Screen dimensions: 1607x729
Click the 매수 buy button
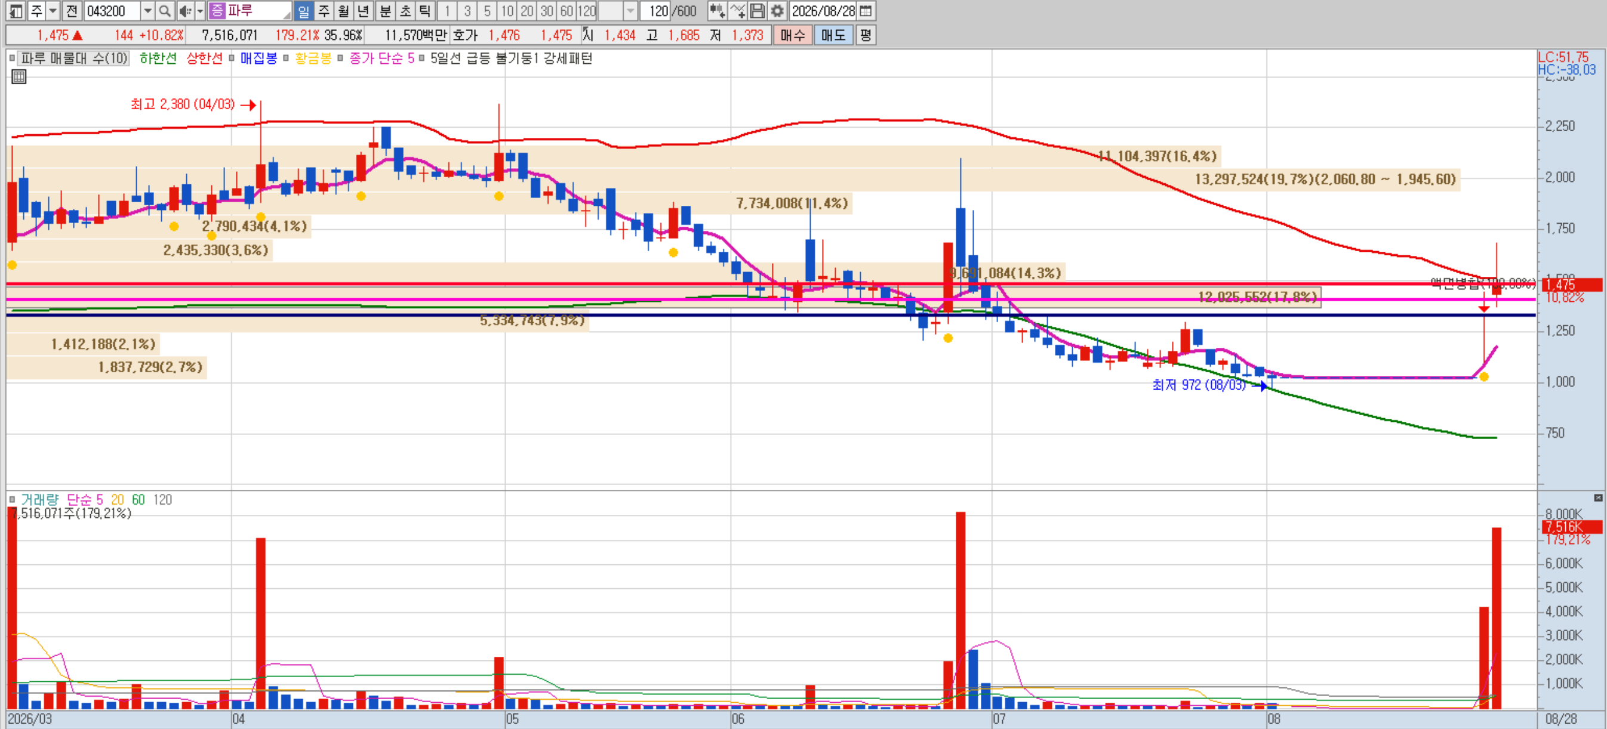pos(792,35)
